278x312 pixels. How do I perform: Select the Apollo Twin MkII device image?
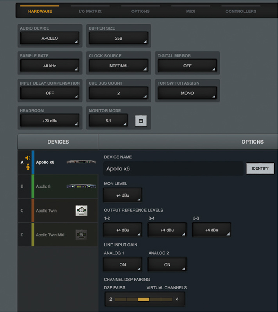point(81,235)
